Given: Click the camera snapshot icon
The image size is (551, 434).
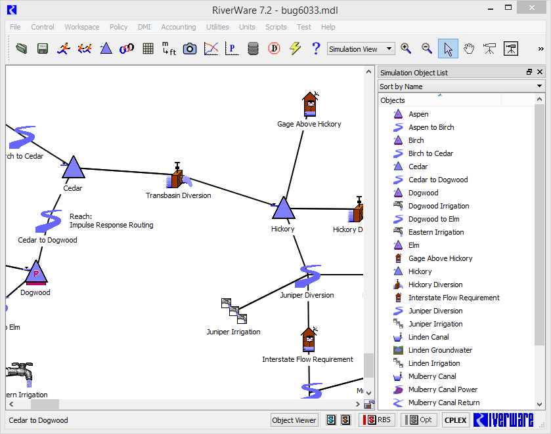Looking at the screenshot, I should point(190,49).
